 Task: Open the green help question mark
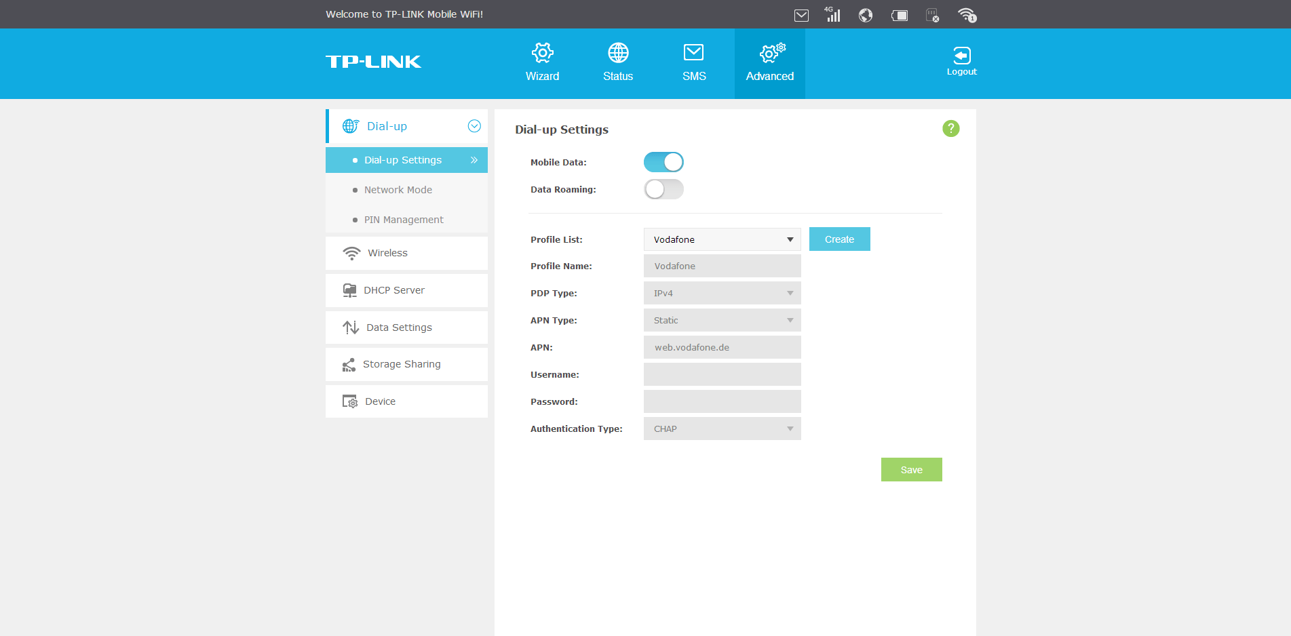click(950, 128)
